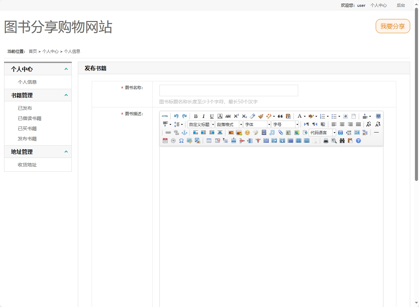Switch to HTML source code view

[165, 116]
